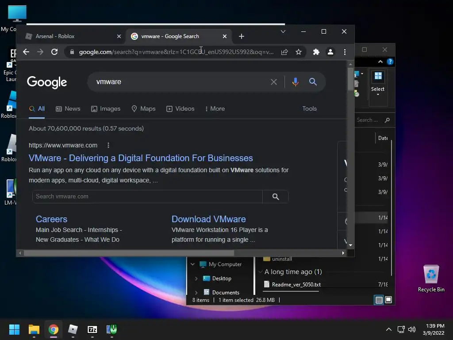Image resolution: width=453 pixels, height=340 pixels.
Task: Open File Explorer from the taskbar
Action: (34, 329)
